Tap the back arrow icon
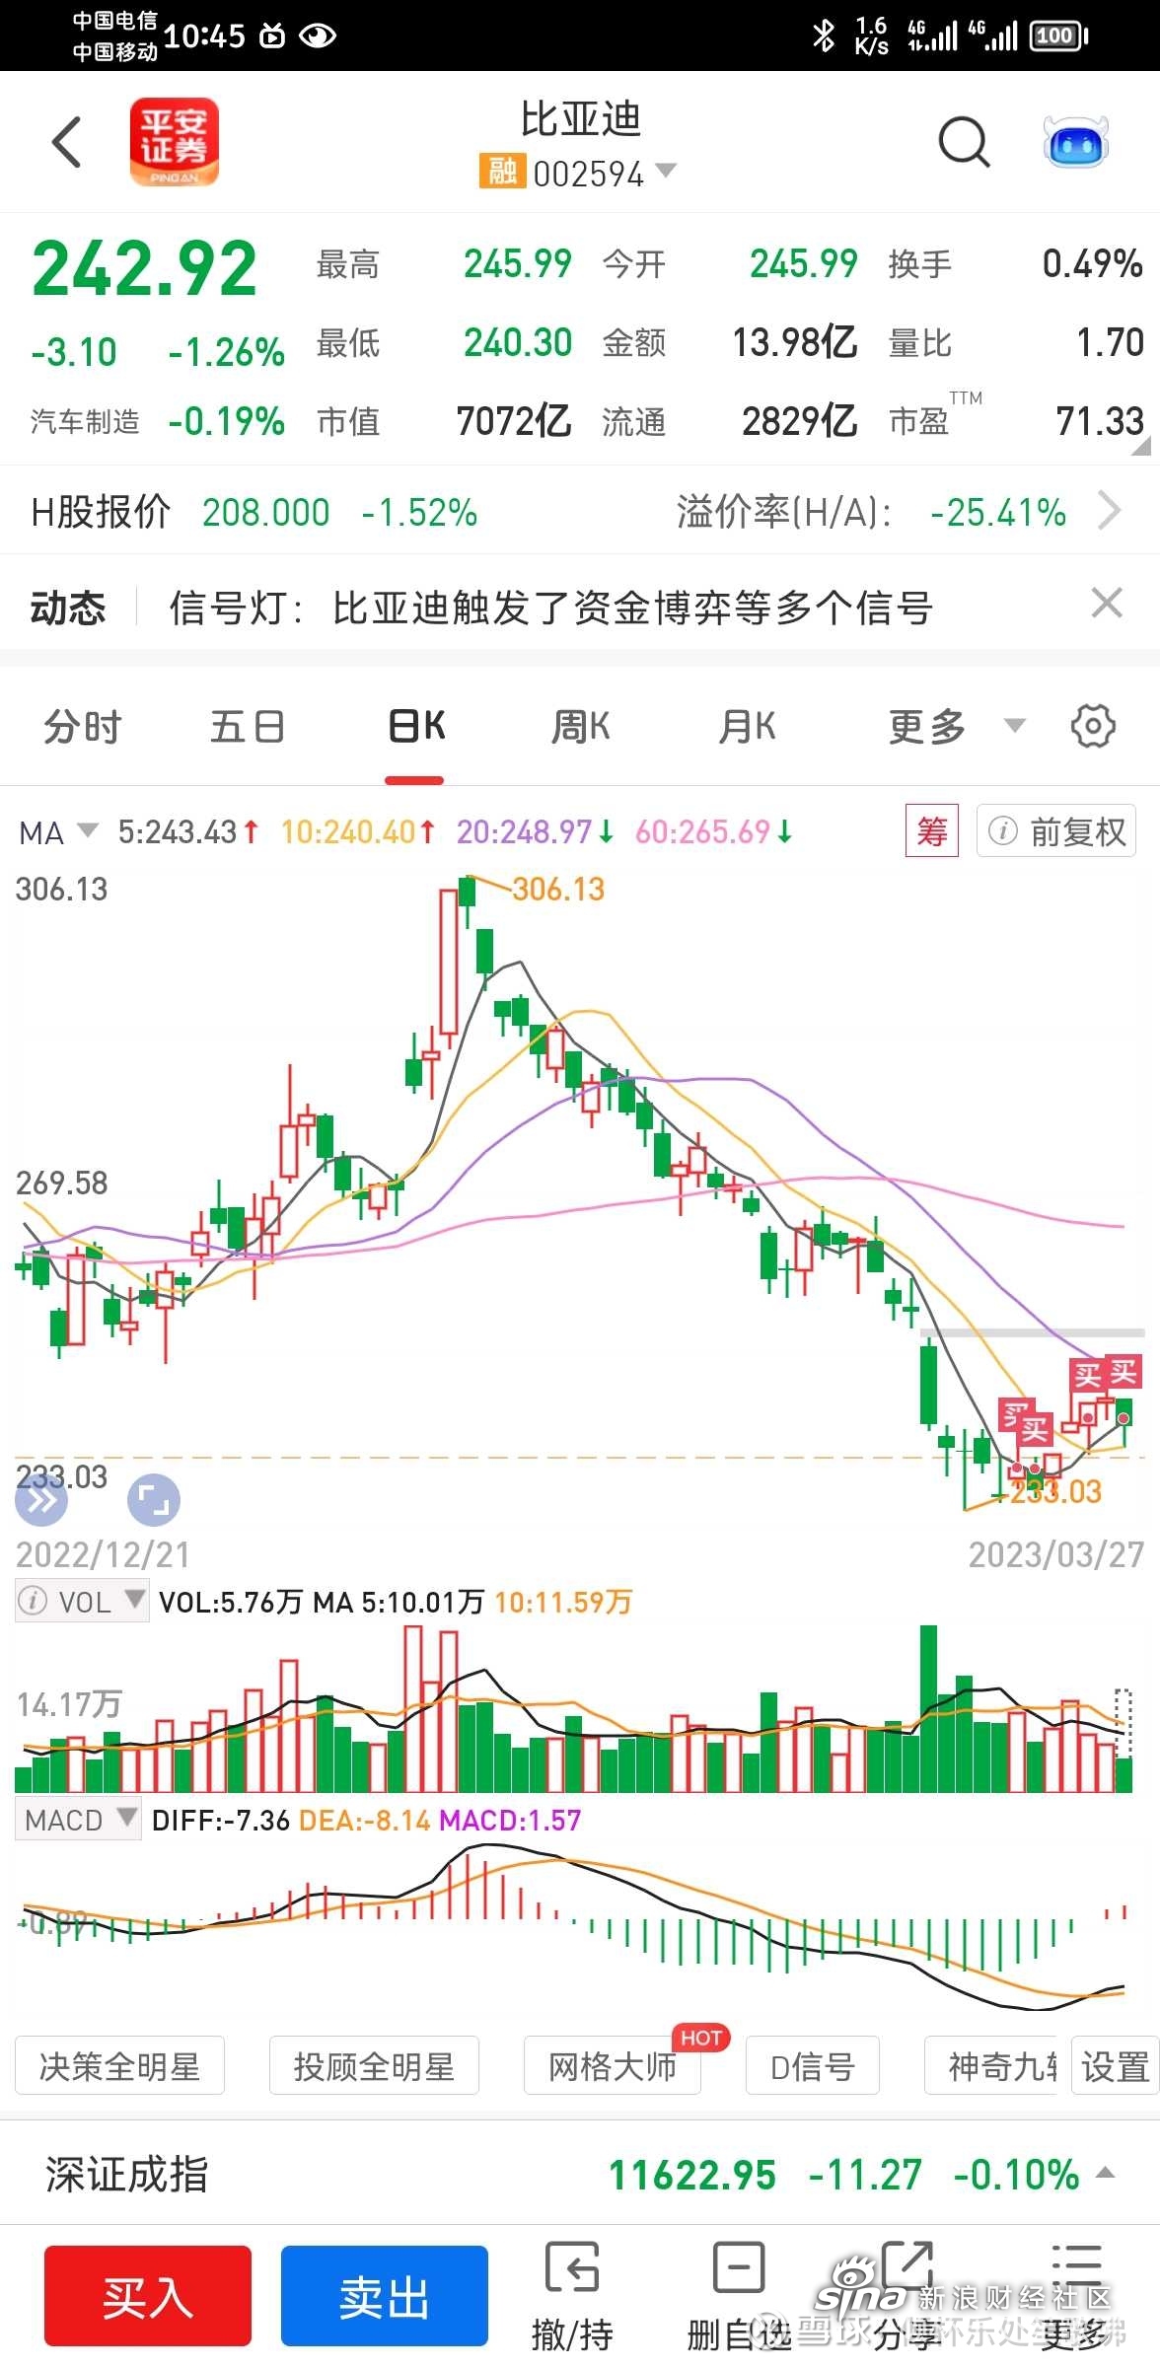The image size is (1160, 2367). pyautogui.click(x=67, y=142)
